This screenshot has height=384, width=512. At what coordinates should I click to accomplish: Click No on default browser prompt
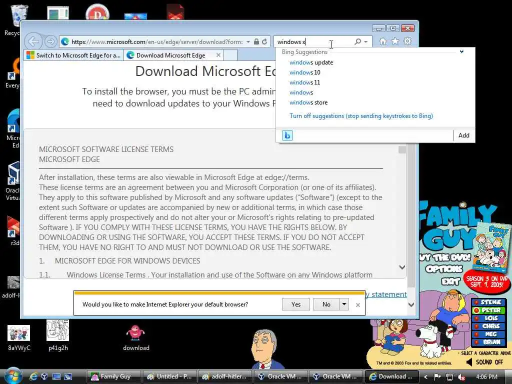326,304
